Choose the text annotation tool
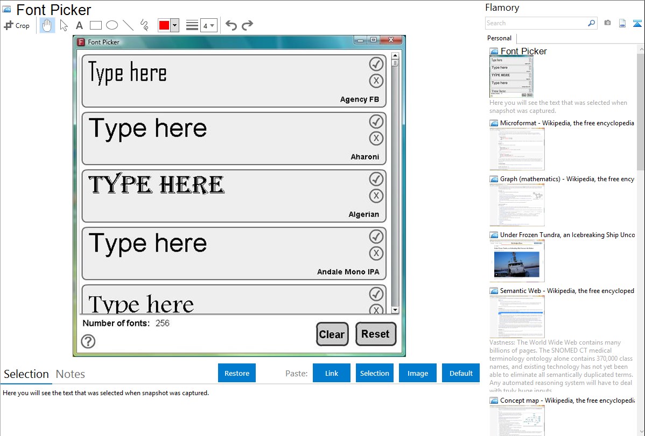This screenshot has height=436, width=645. point(79,25)
